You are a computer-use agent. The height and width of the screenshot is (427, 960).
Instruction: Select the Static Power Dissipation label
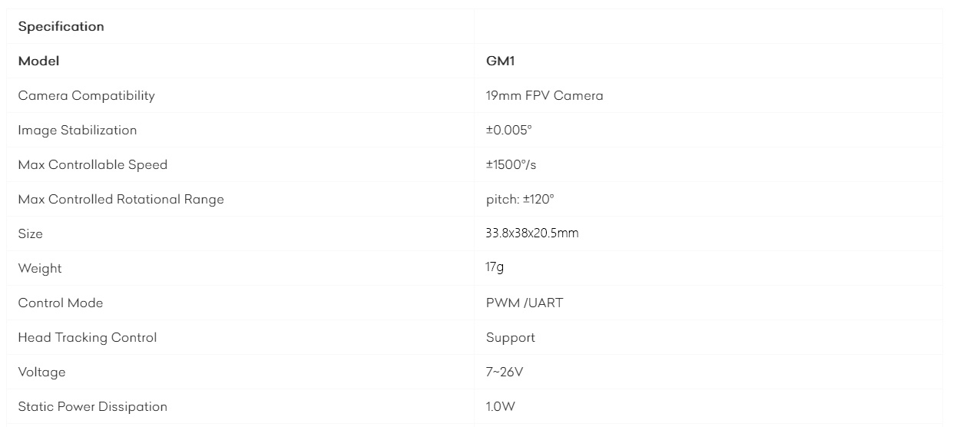click(x=93, y=406)
